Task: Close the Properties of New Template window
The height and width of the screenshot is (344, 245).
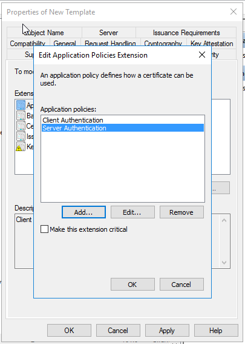Action: [x=234, y=12]
